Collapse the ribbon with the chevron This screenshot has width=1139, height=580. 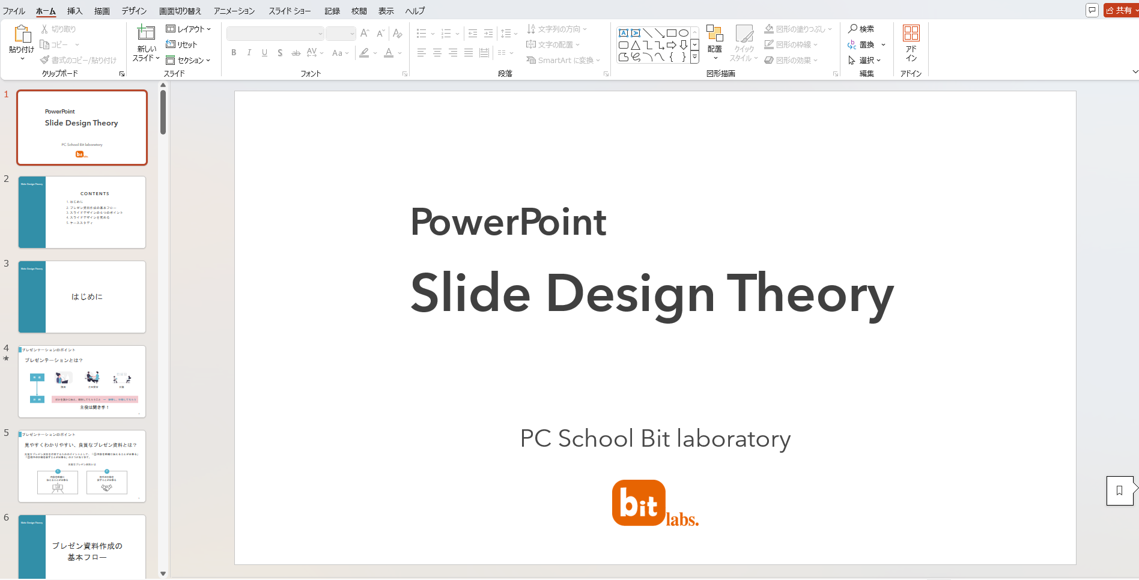click(x=1135, y=72)
